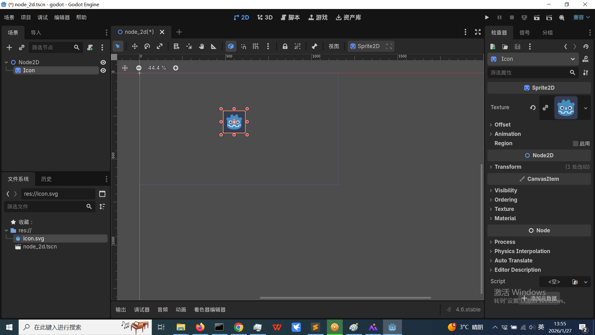Image resolution: width=595 pixels, height=335 pixels.
Task: Select the Rotate mode tool
Action: coord(147,47)
